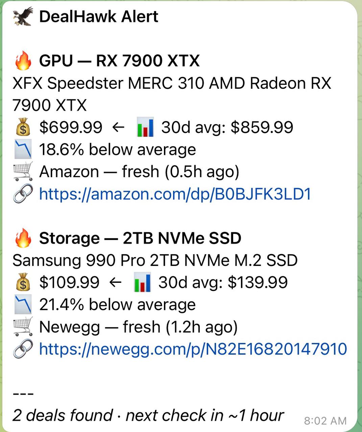The width and height of the screenshot is (362, 432).
Task: Click the downtrend chart icon beside 21.4%
Action: click(x=23, y=304)
